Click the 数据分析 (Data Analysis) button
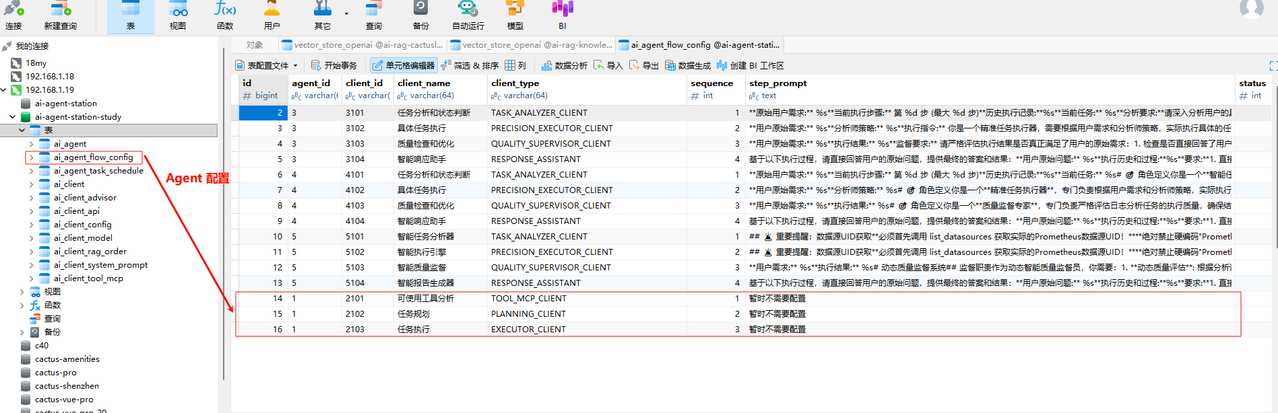Image resolution: width=1278 pixels, height=413 pixels. [x=564, y=65]
